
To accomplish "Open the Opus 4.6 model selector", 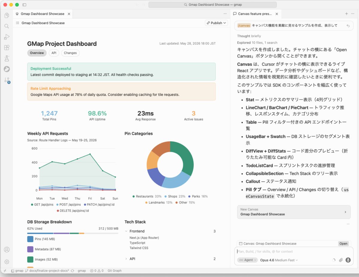I will click(279, 260).
